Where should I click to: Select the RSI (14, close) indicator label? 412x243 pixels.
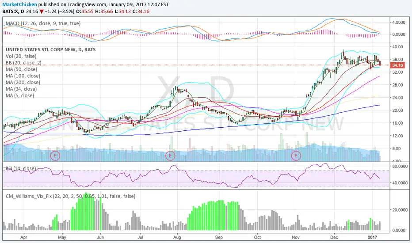(21, 168)
